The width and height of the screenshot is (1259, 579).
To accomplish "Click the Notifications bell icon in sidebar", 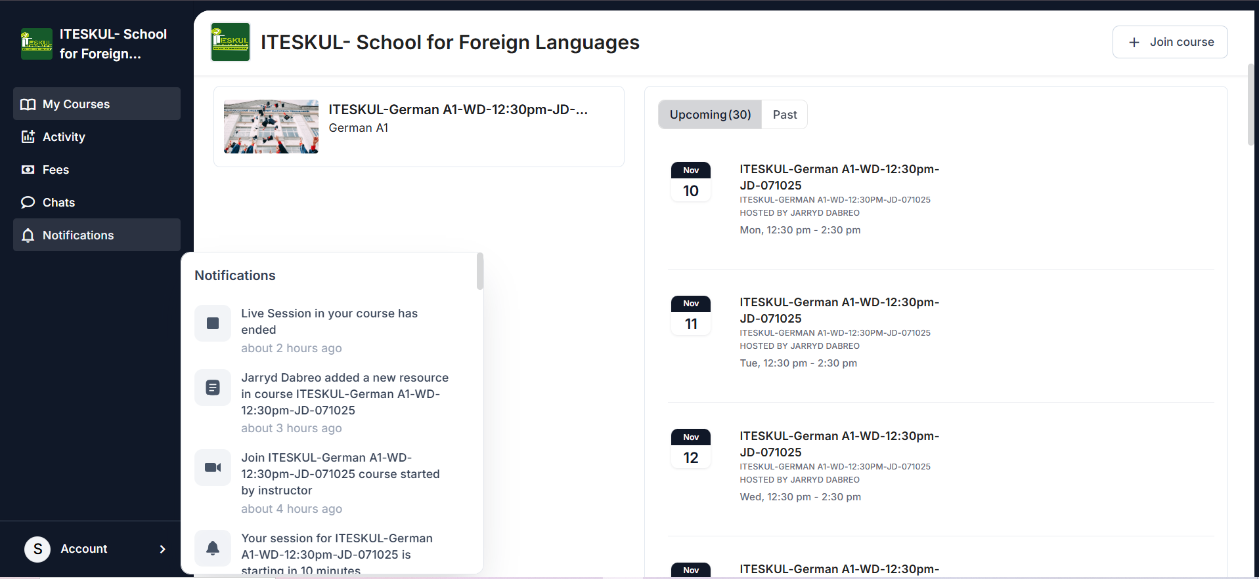I will pos(28,235).
